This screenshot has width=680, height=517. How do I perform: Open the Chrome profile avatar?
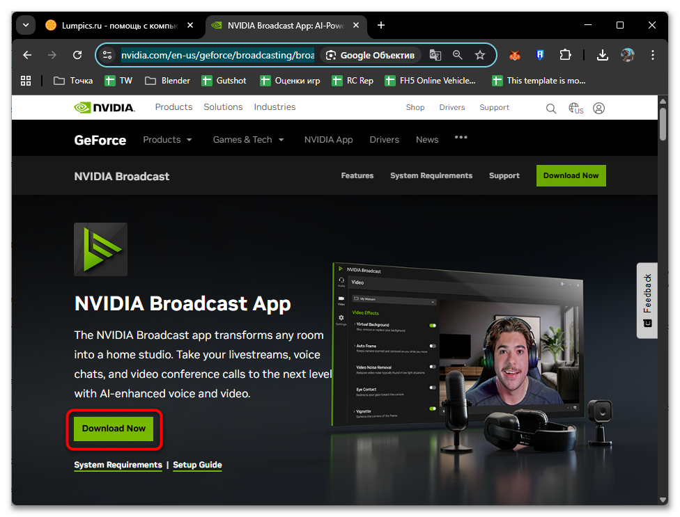[627, 55]
